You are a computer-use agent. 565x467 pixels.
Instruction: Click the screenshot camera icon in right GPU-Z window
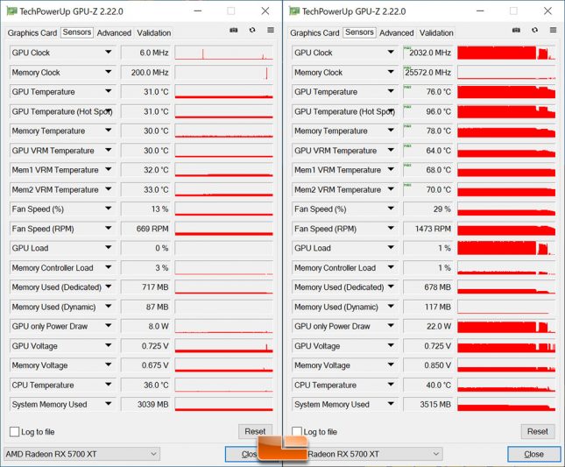[516, 30]
